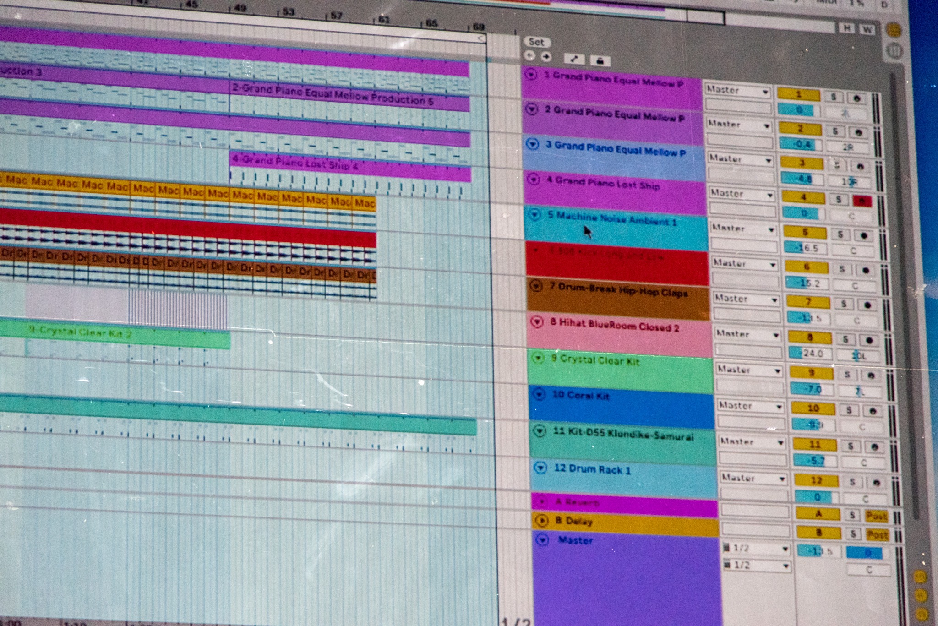This screenshot has height=626, width=938.
Task: Toggle track 9 activator button
Action: tap(812, 373)
